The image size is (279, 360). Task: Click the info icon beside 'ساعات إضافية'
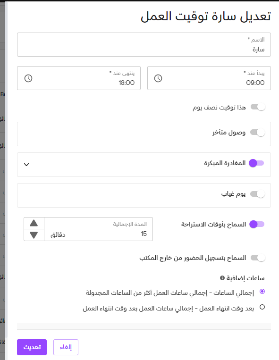click(222, 278)
